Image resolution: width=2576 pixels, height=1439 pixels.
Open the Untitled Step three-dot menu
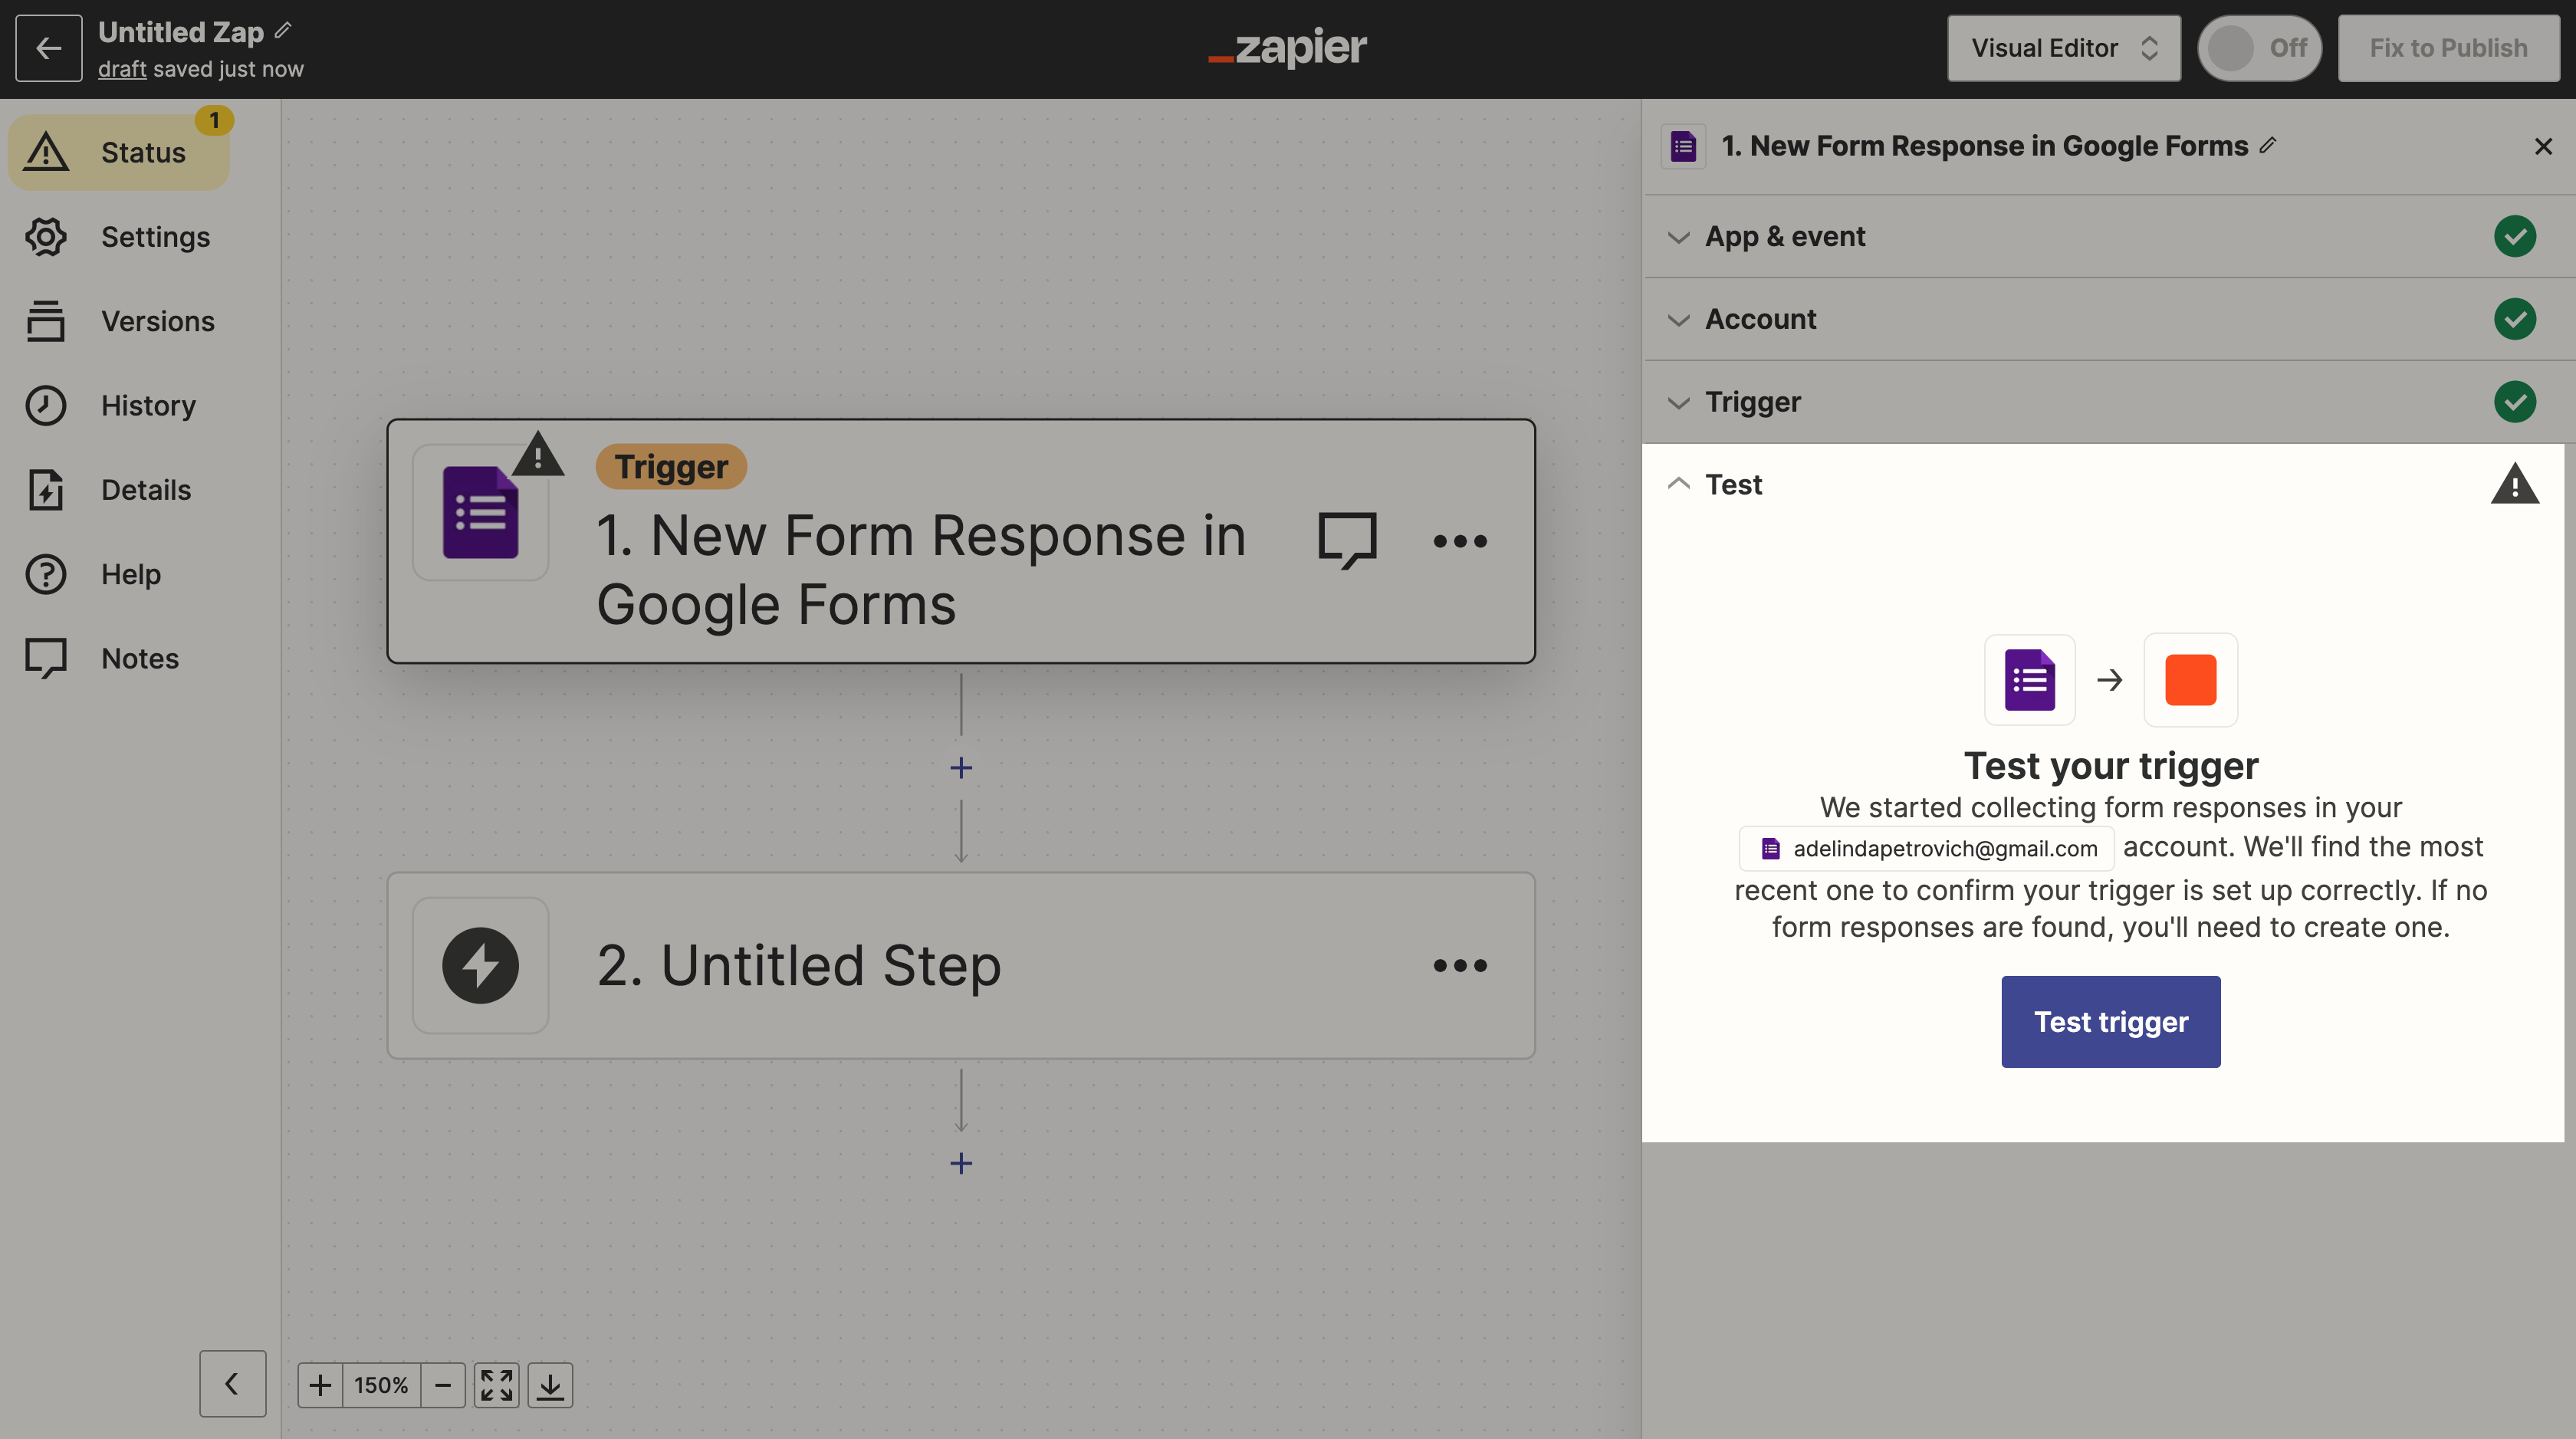1460,966
